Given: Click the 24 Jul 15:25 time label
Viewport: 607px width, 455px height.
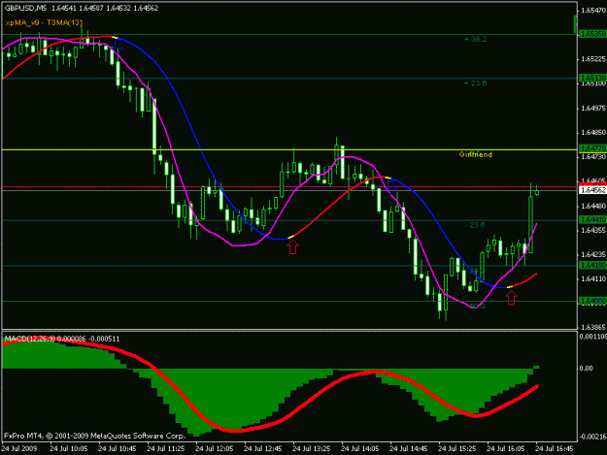Looking at the screenshot, I should pos(457,449).
